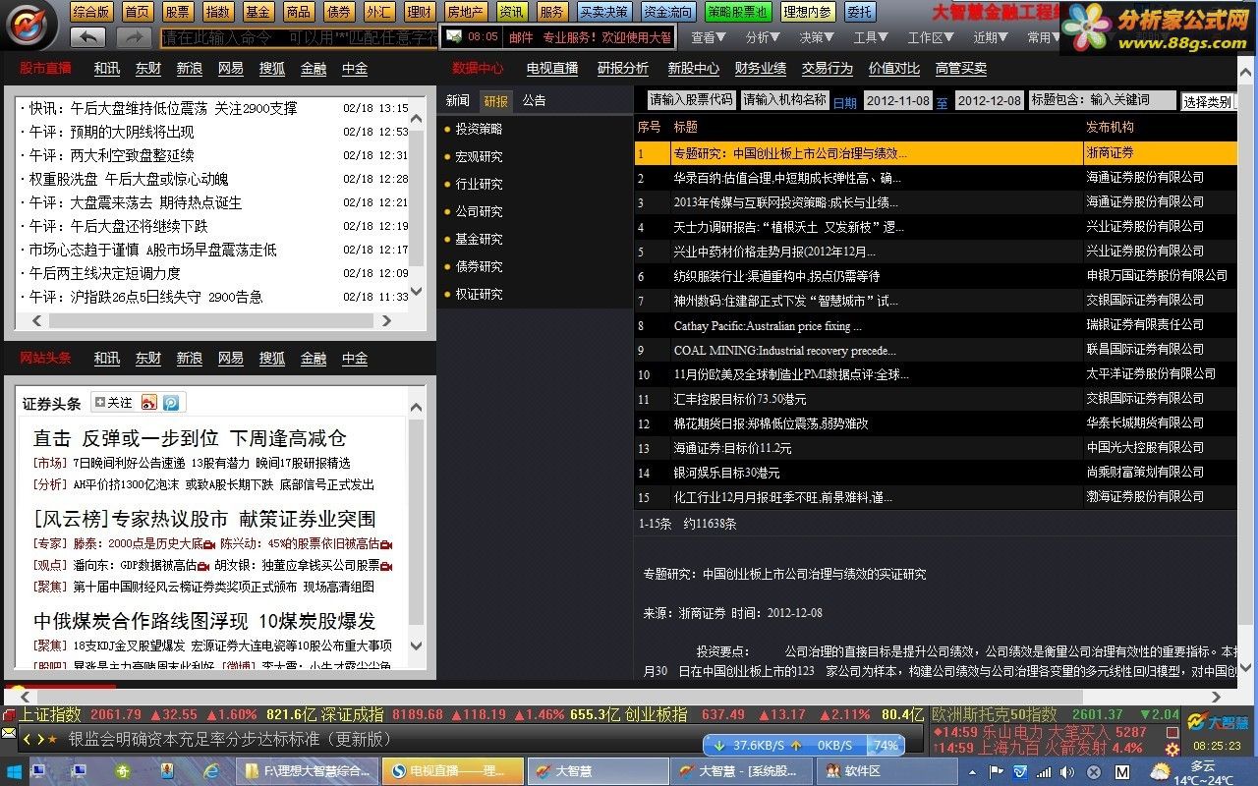Screen dimensions: 1258x786
Task: Open 电视直播 taskbar window
Action: pyautogui.click(x=452, y=771)
